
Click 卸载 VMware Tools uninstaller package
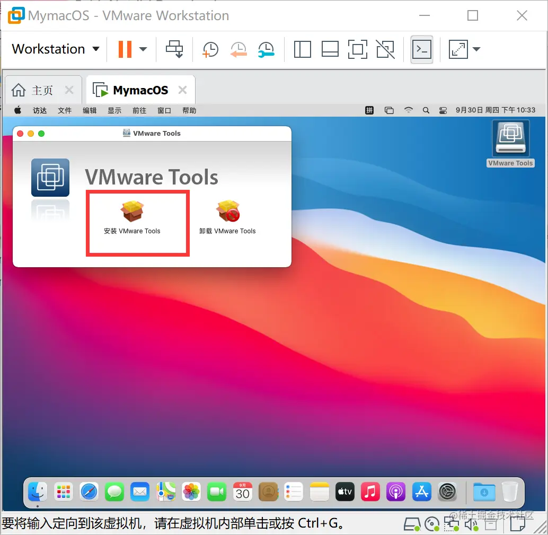(227, 217)
